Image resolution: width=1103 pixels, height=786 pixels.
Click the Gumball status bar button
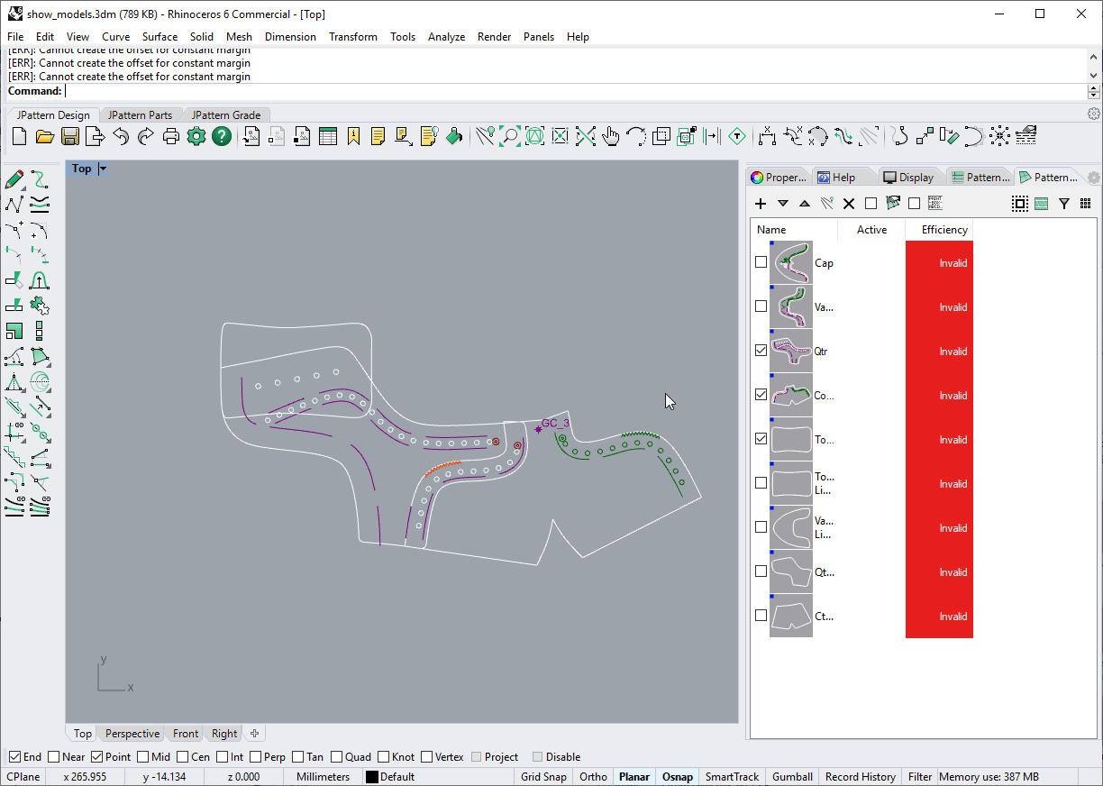click(792, 777)
